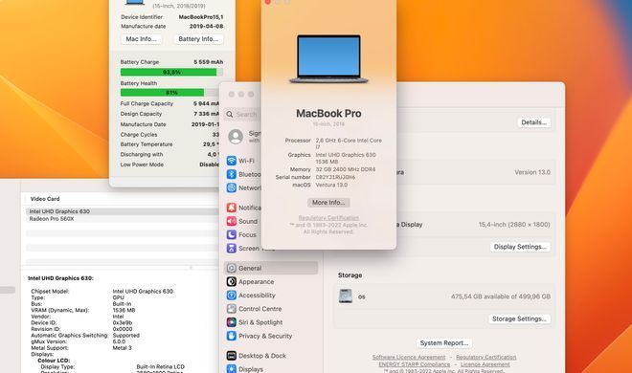Select Control Centre label in sidebar

click(260, 309)
